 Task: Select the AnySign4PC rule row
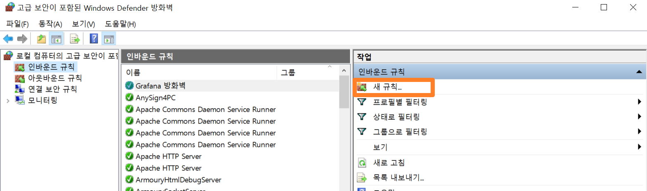pos(231,98)
